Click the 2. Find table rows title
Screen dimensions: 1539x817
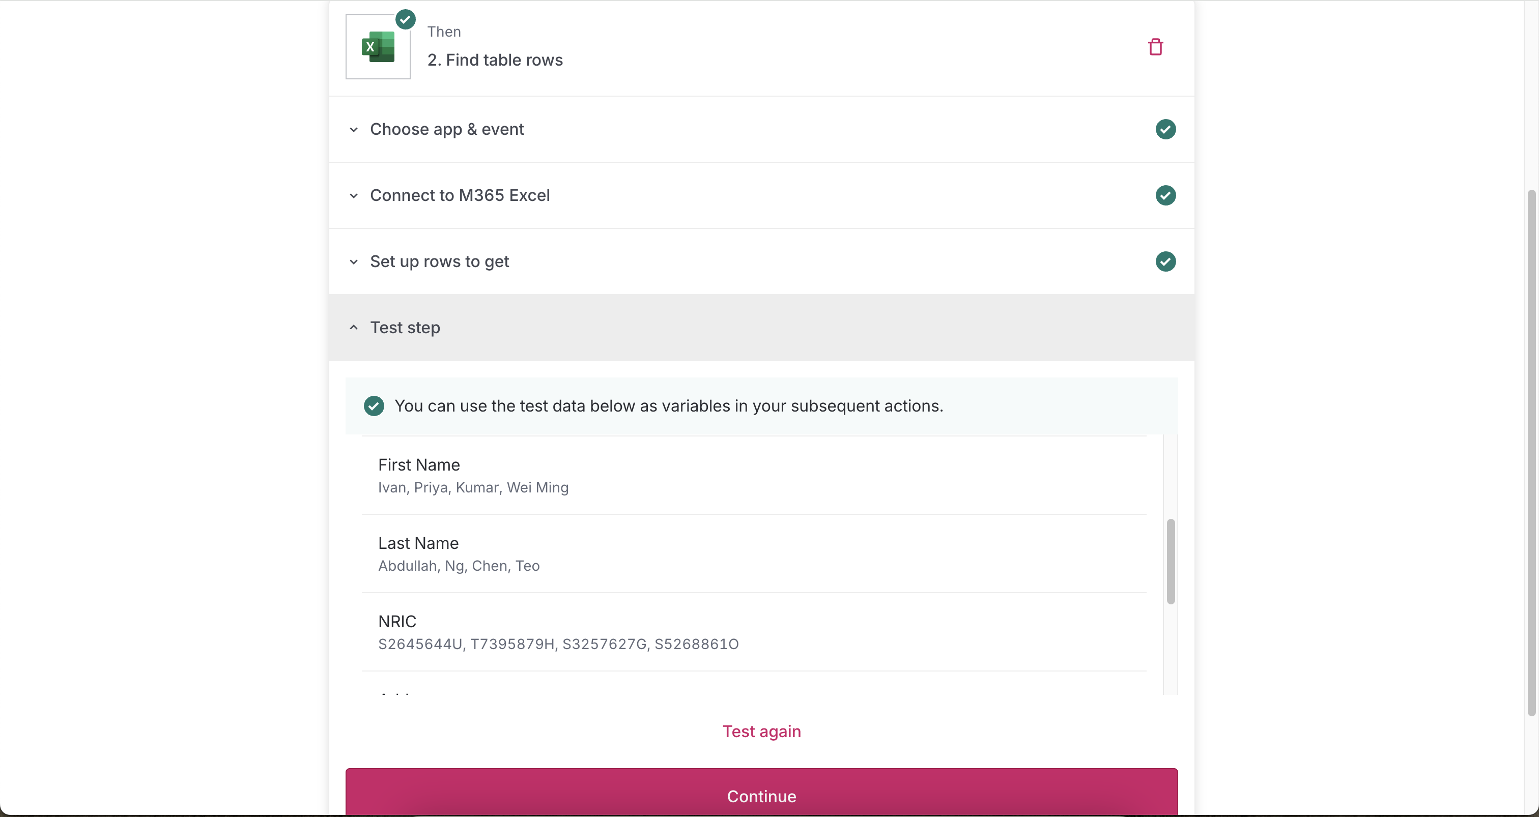pyautogui.click(x=495, y=60)
